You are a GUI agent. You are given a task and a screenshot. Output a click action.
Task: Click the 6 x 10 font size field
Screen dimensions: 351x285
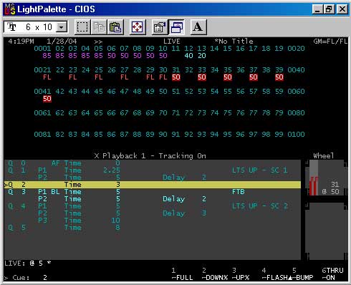[x=35, y=27]
